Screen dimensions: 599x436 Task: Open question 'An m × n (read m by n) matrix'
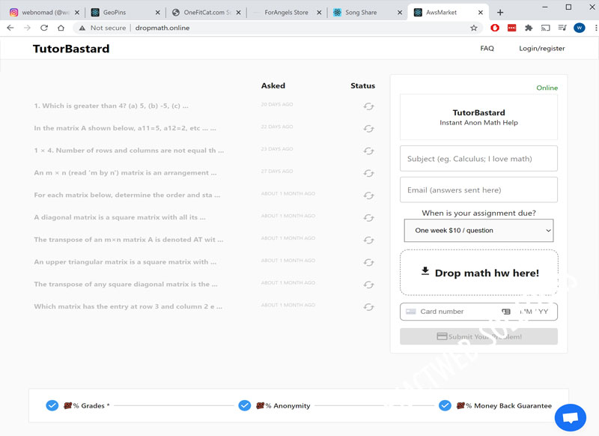click(x=125, y=173)
